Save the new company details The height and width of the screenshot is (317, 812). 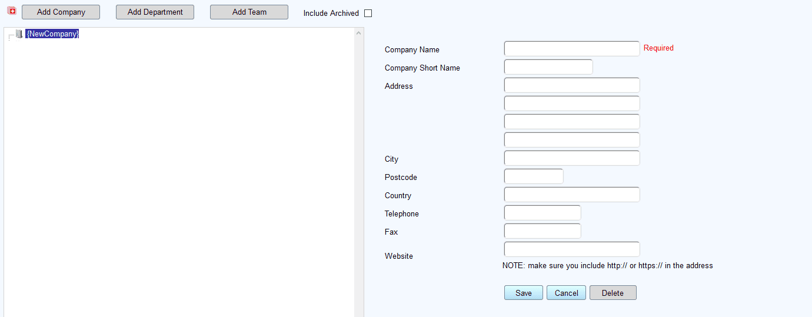(524, 293)
